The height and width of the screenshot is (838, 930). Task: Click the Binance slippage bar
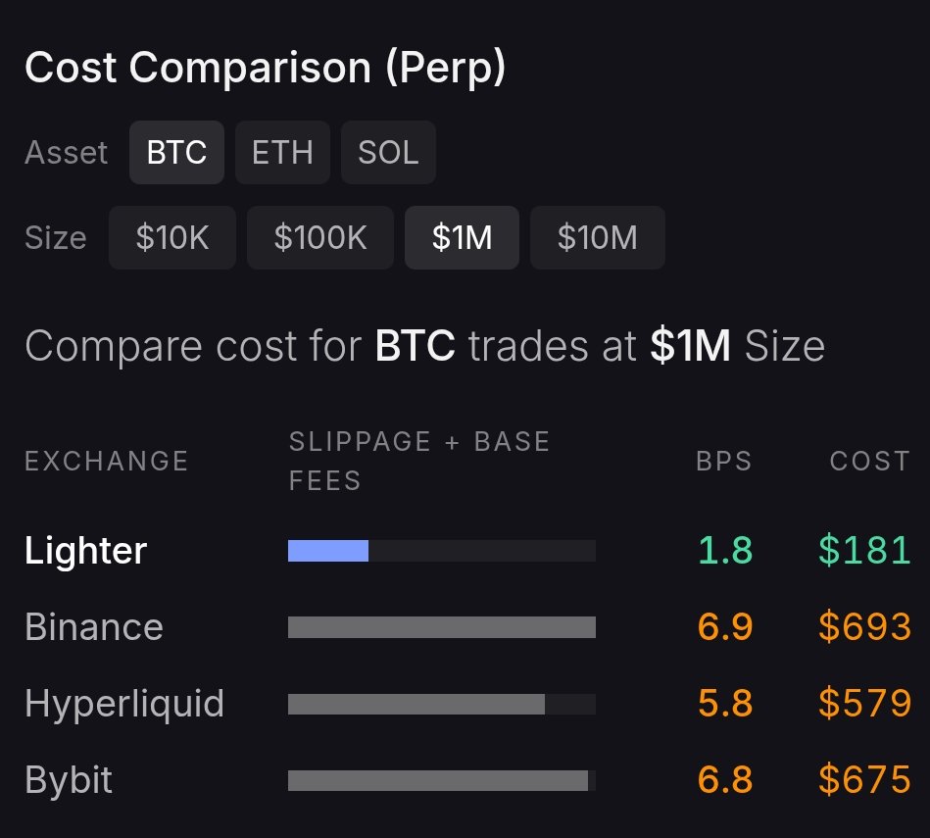(x=441, y=627)
